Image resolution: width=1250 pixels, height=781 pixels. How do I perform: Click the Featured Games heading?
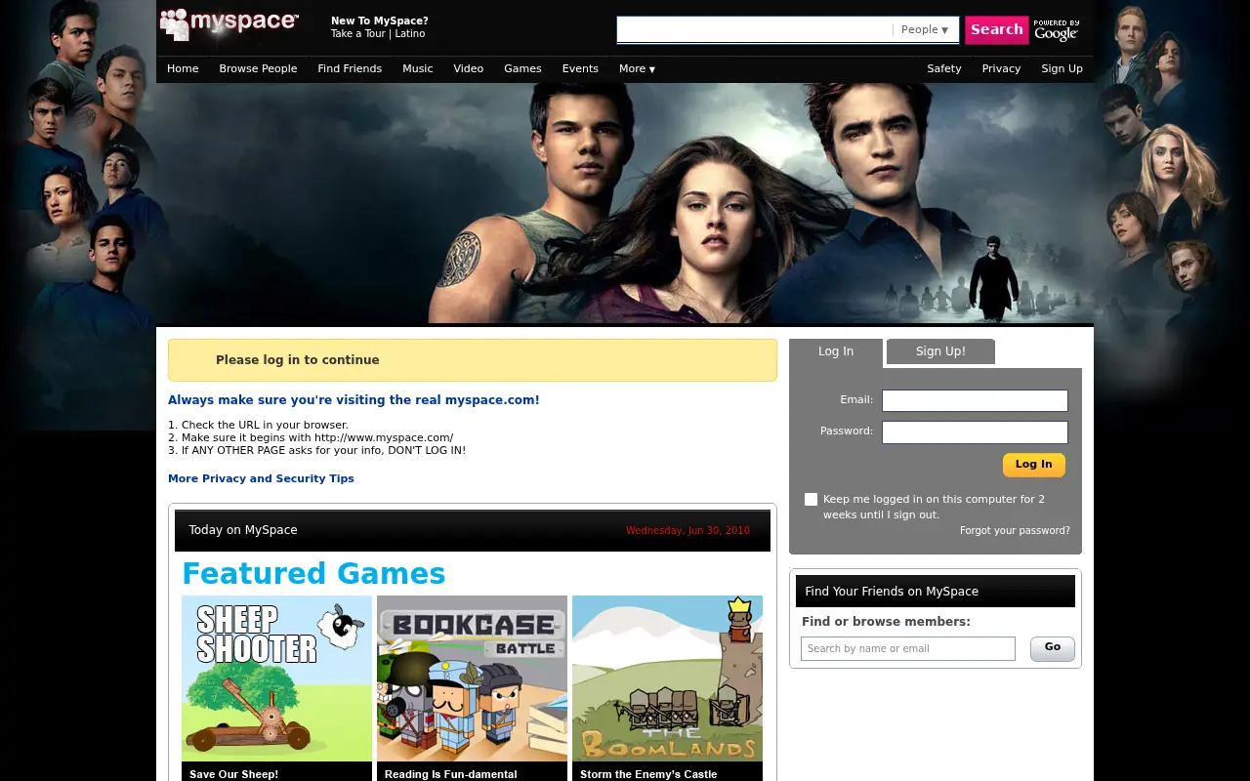[x=313, y=573]
